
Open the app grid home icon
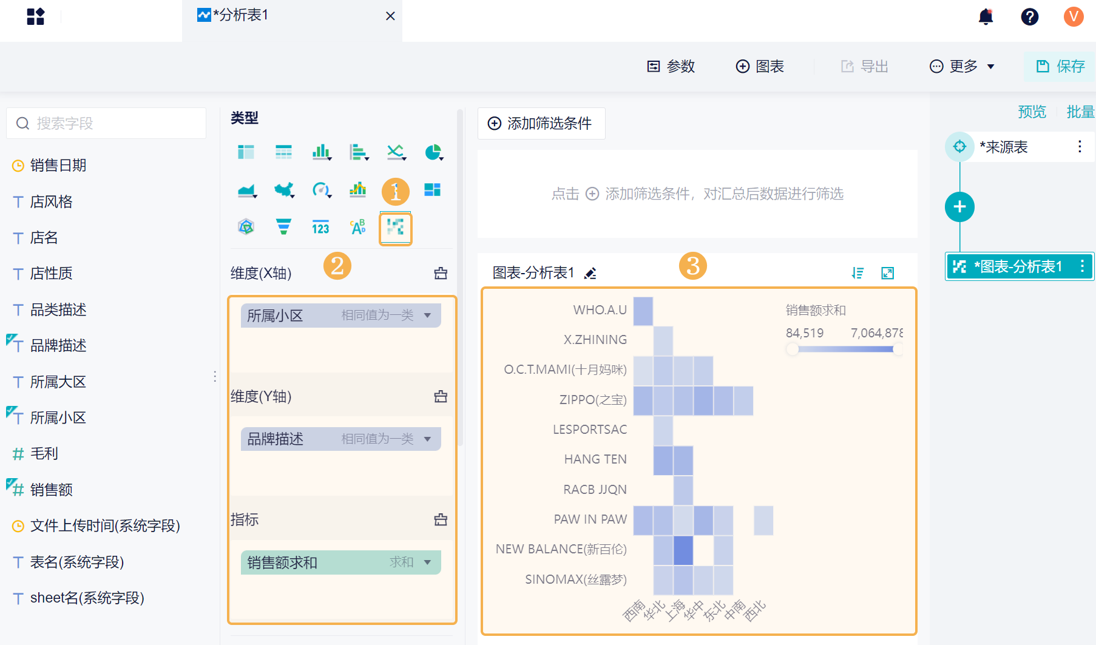(36, 16)
